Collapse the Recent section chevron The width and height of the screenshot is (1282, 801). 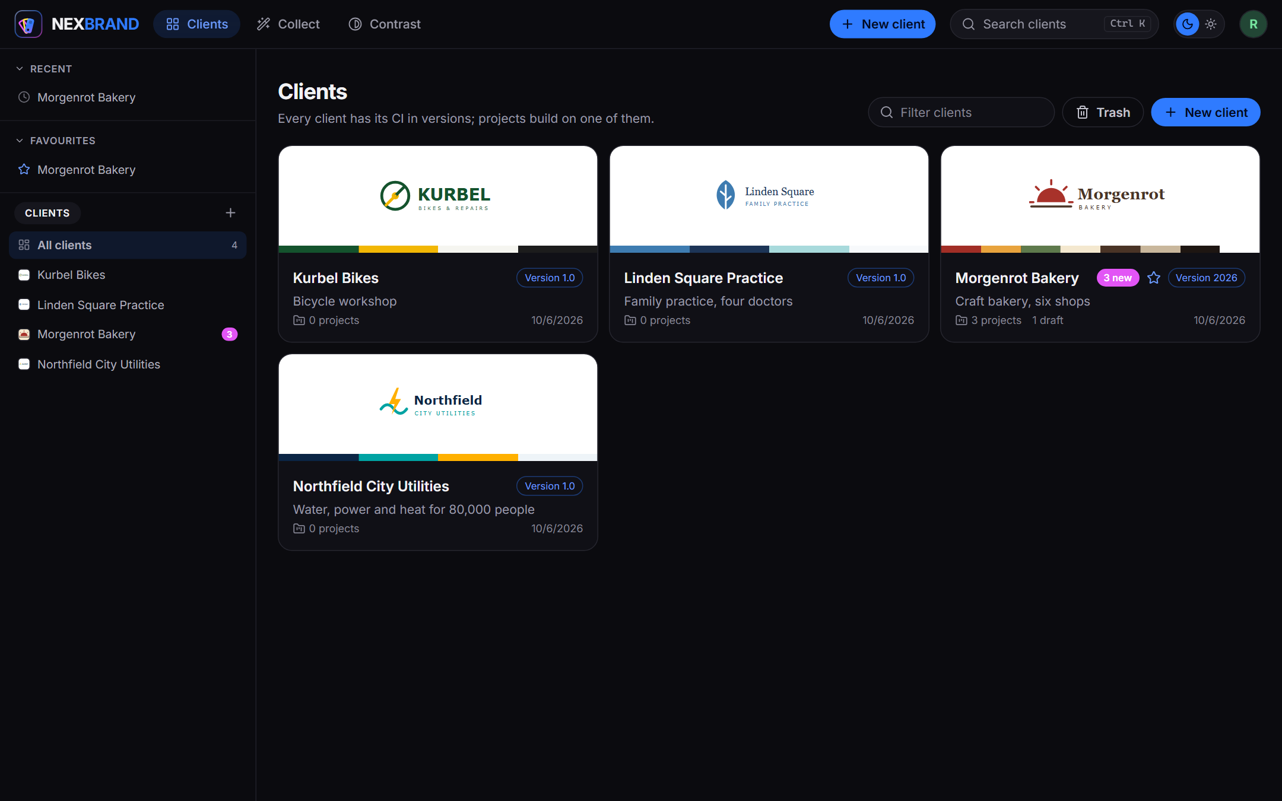click(x=20, y=69)
